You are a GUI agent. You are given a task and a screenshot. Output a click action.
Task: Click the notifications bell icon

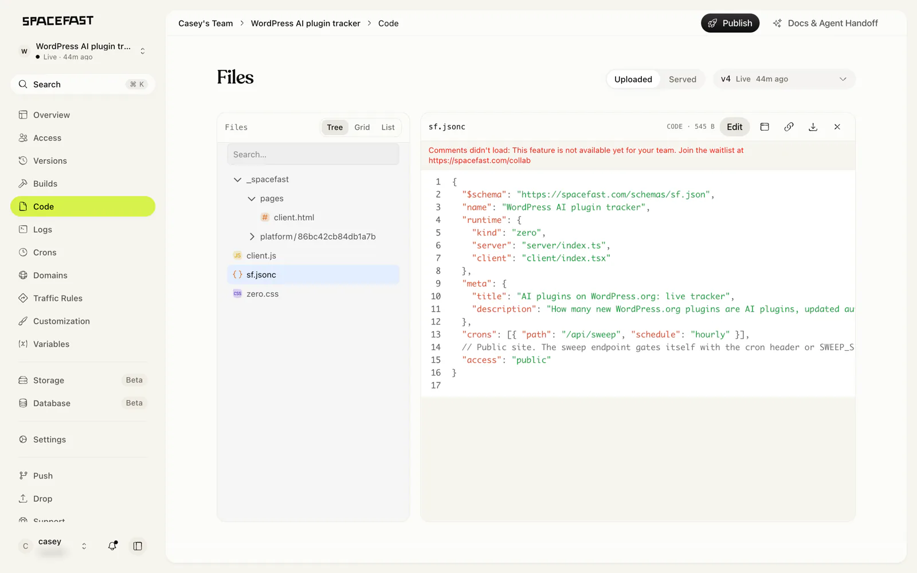pos(112,546)
